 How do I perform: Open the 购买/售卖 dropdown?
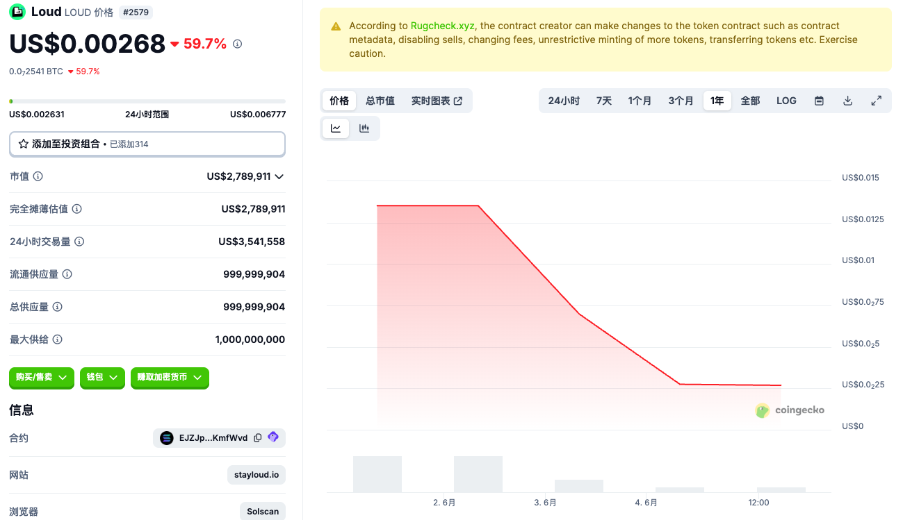(42, 377)
